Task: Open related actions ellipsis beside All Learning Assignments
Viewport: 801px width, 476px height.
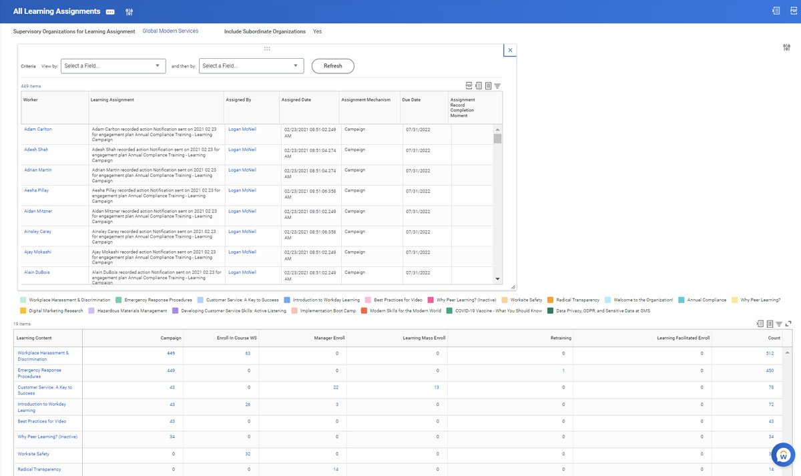Action: (110, 12)
